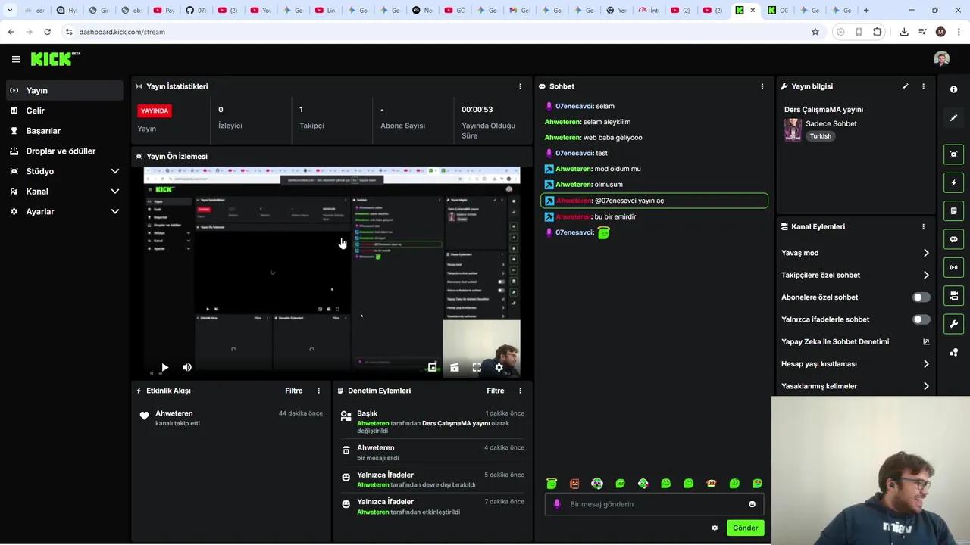Switch preview player to theater mode
The width and height of the screenshot is (970, 545).
click(x=455, y=367)
